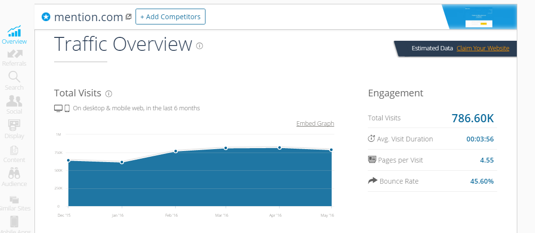
Task: Click the Add Competitors button
Action: click(170, 17)
